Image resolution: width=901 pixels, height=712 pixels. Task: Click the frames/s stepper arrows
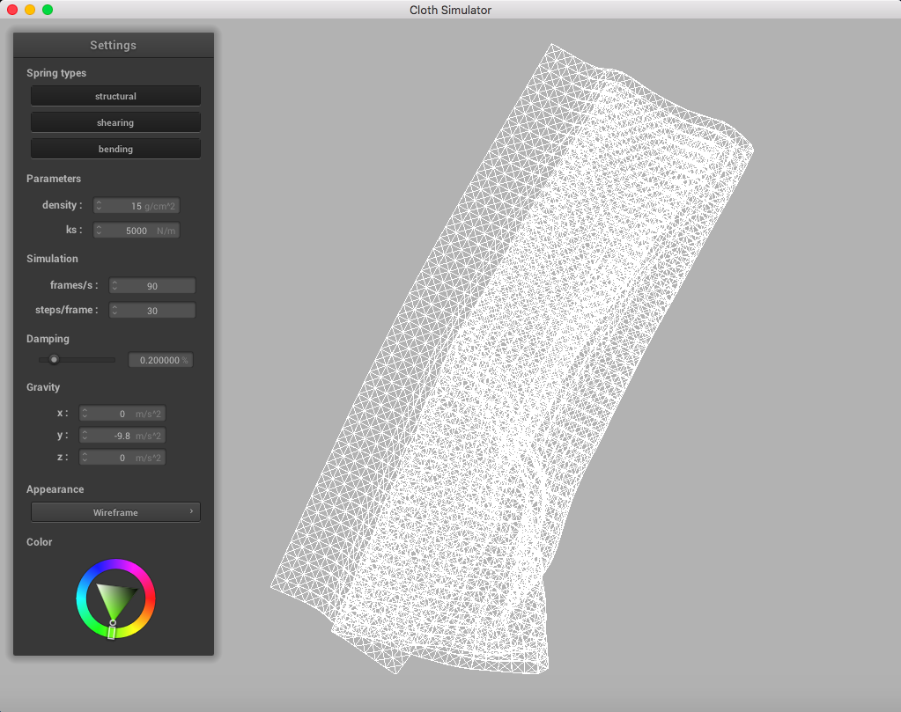[114, 285]
